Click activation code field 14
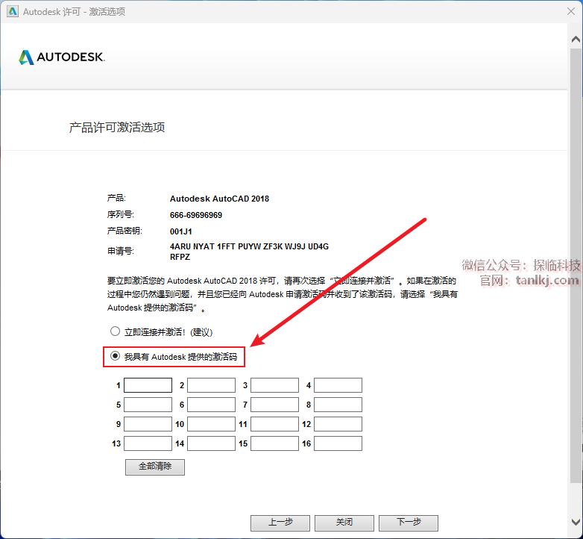Viewport: 583px width, 539px height. 211,443
